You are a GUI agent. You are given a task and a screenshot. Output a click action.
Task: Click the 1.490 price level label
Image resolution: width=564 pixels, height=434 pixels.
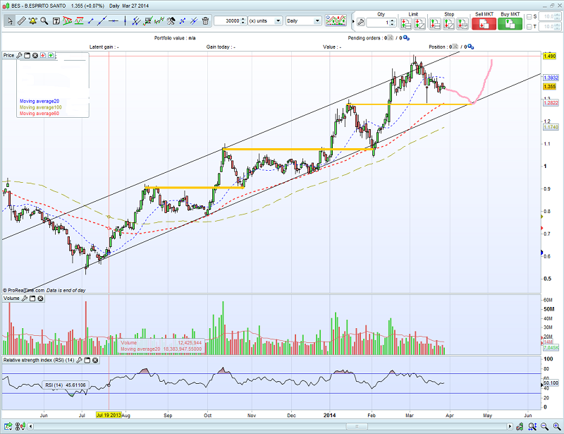click(550, 56)
